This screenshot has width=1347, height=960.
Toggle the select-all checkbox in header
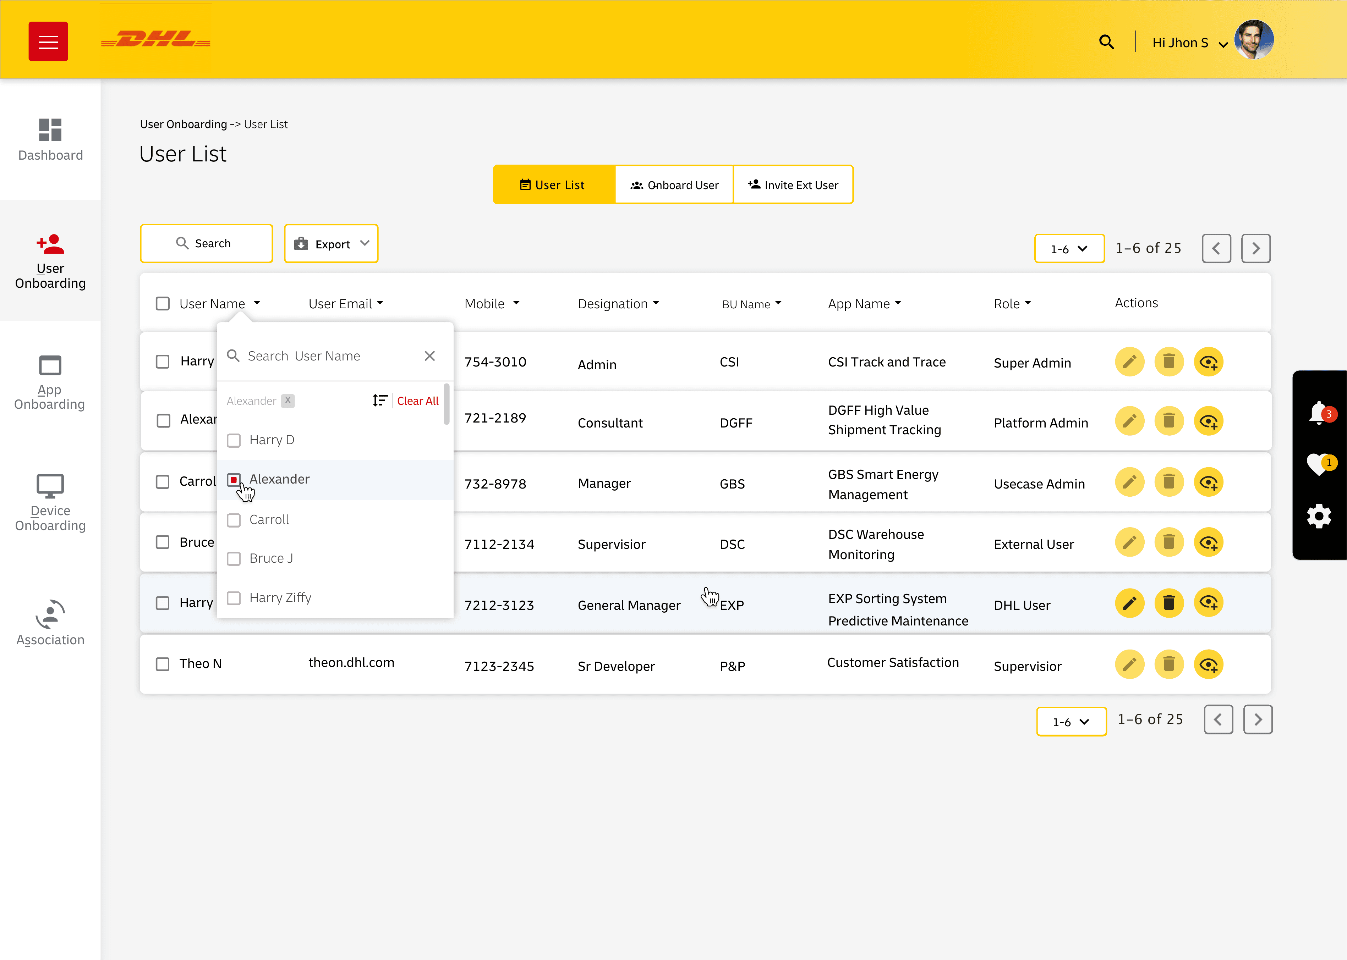[163, 304]
